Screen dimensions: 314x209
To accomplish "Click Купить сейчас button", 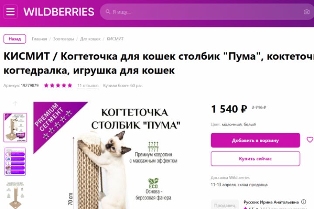I will 255,158.
